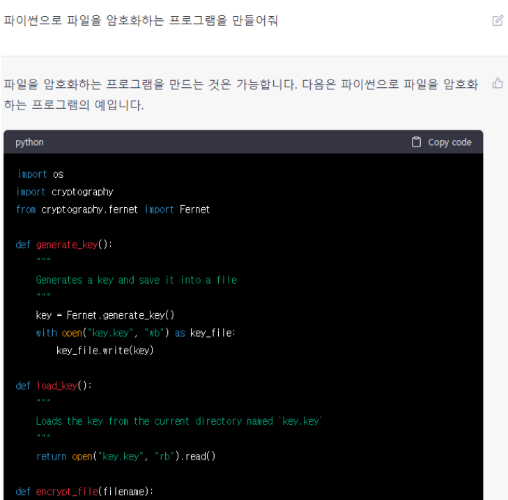Click the line 'import cryptography'
Viewport: 508px width, 500px height.
65,192
